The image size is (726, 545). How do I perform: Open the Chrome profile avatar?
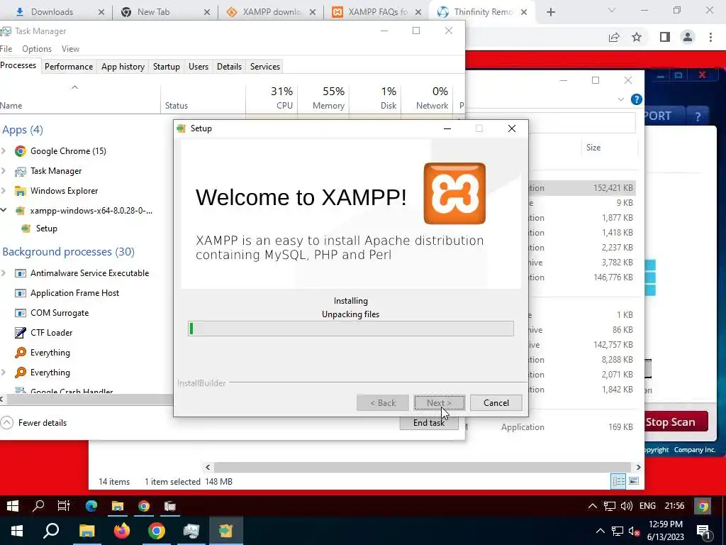(x=688, y=37)
